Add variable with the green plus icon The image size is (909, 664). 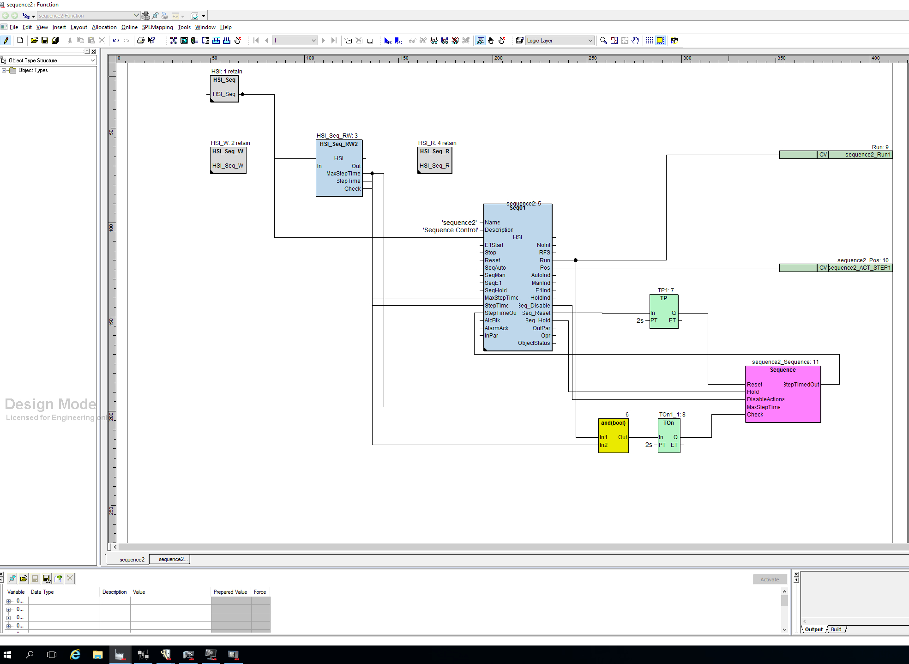[58, 578]
